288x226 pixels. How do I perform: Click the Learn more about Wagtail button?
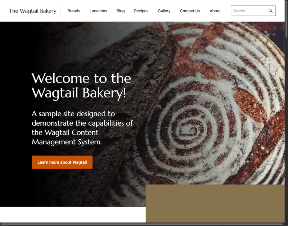click(62, 162)
